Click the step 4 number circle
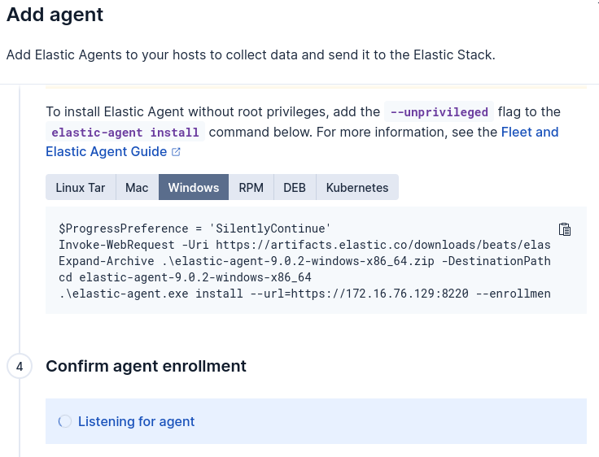Screen dimensions: 599x457 pyautogui.click(x=20, y=367)
